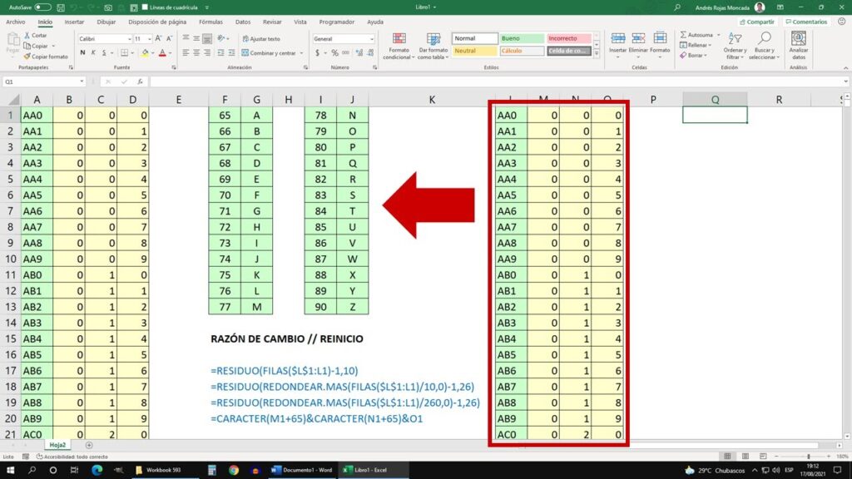Toggle Ajustar texto wrap text
This screenshot has width=852, height=479.
(x=261, y=39)
